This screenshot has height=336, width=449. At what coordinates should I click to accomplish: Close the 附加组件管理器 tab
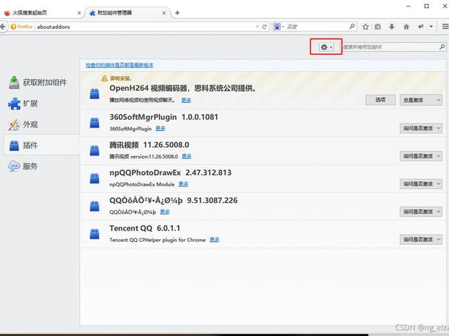pos(164,13)
